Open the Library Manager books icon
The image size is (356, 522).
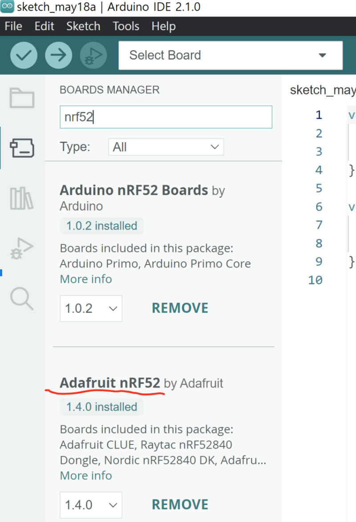[22, 198]
